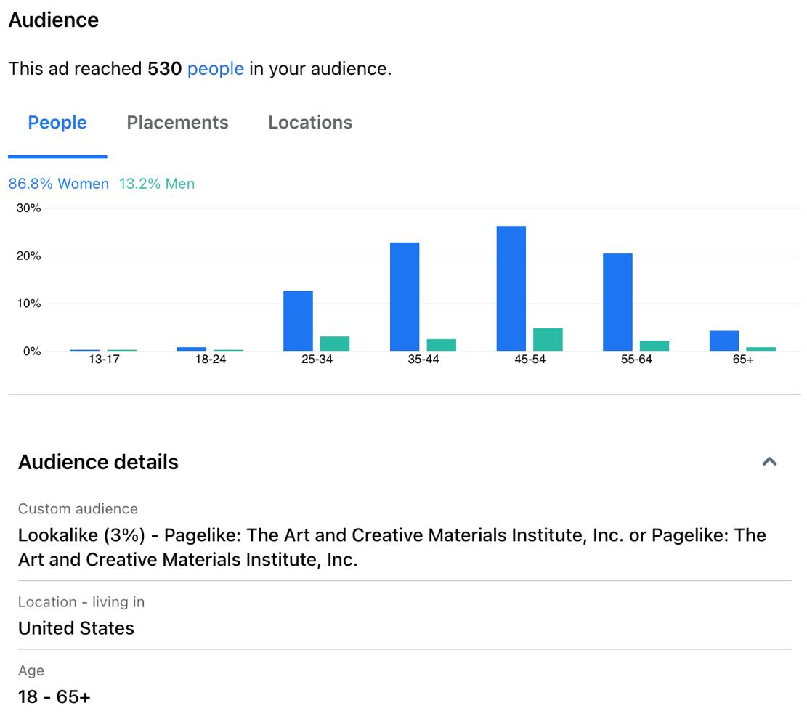Click the women bar for ages 25-34

(298, 321)
